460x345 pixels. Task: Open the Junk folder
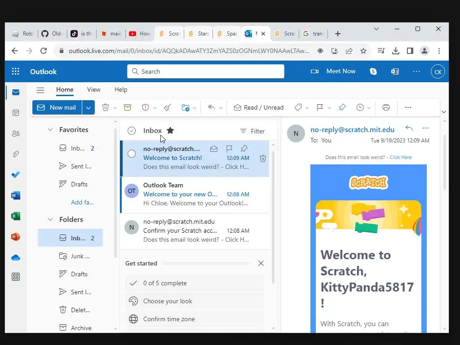point(71,256)
